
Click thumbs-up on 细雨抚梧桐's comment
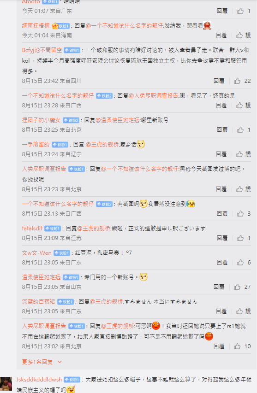(239, 35)
